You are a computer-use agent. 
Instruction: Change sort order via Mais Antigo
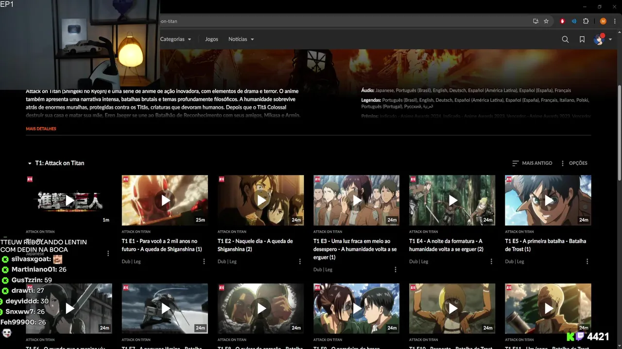[532, 163]
